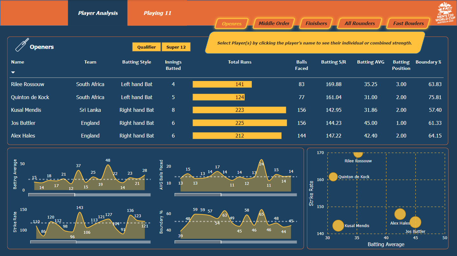Switch to the Playing 11 tab
The width and height of the screenshot is (457, 256).
click(157, 13)
